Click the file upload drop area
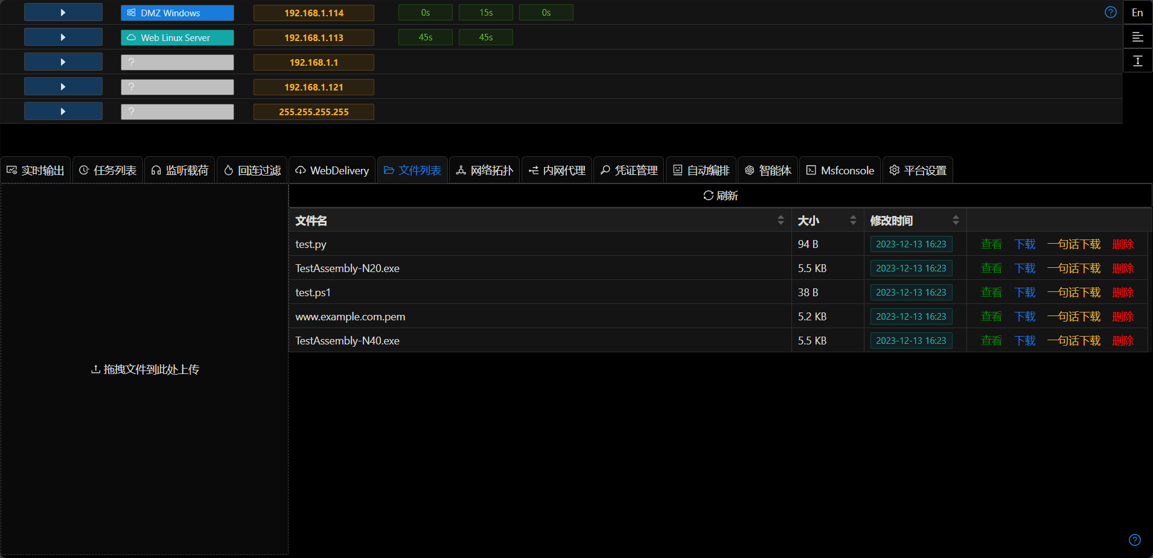The image size is (1153, 558). coord(144,369)
